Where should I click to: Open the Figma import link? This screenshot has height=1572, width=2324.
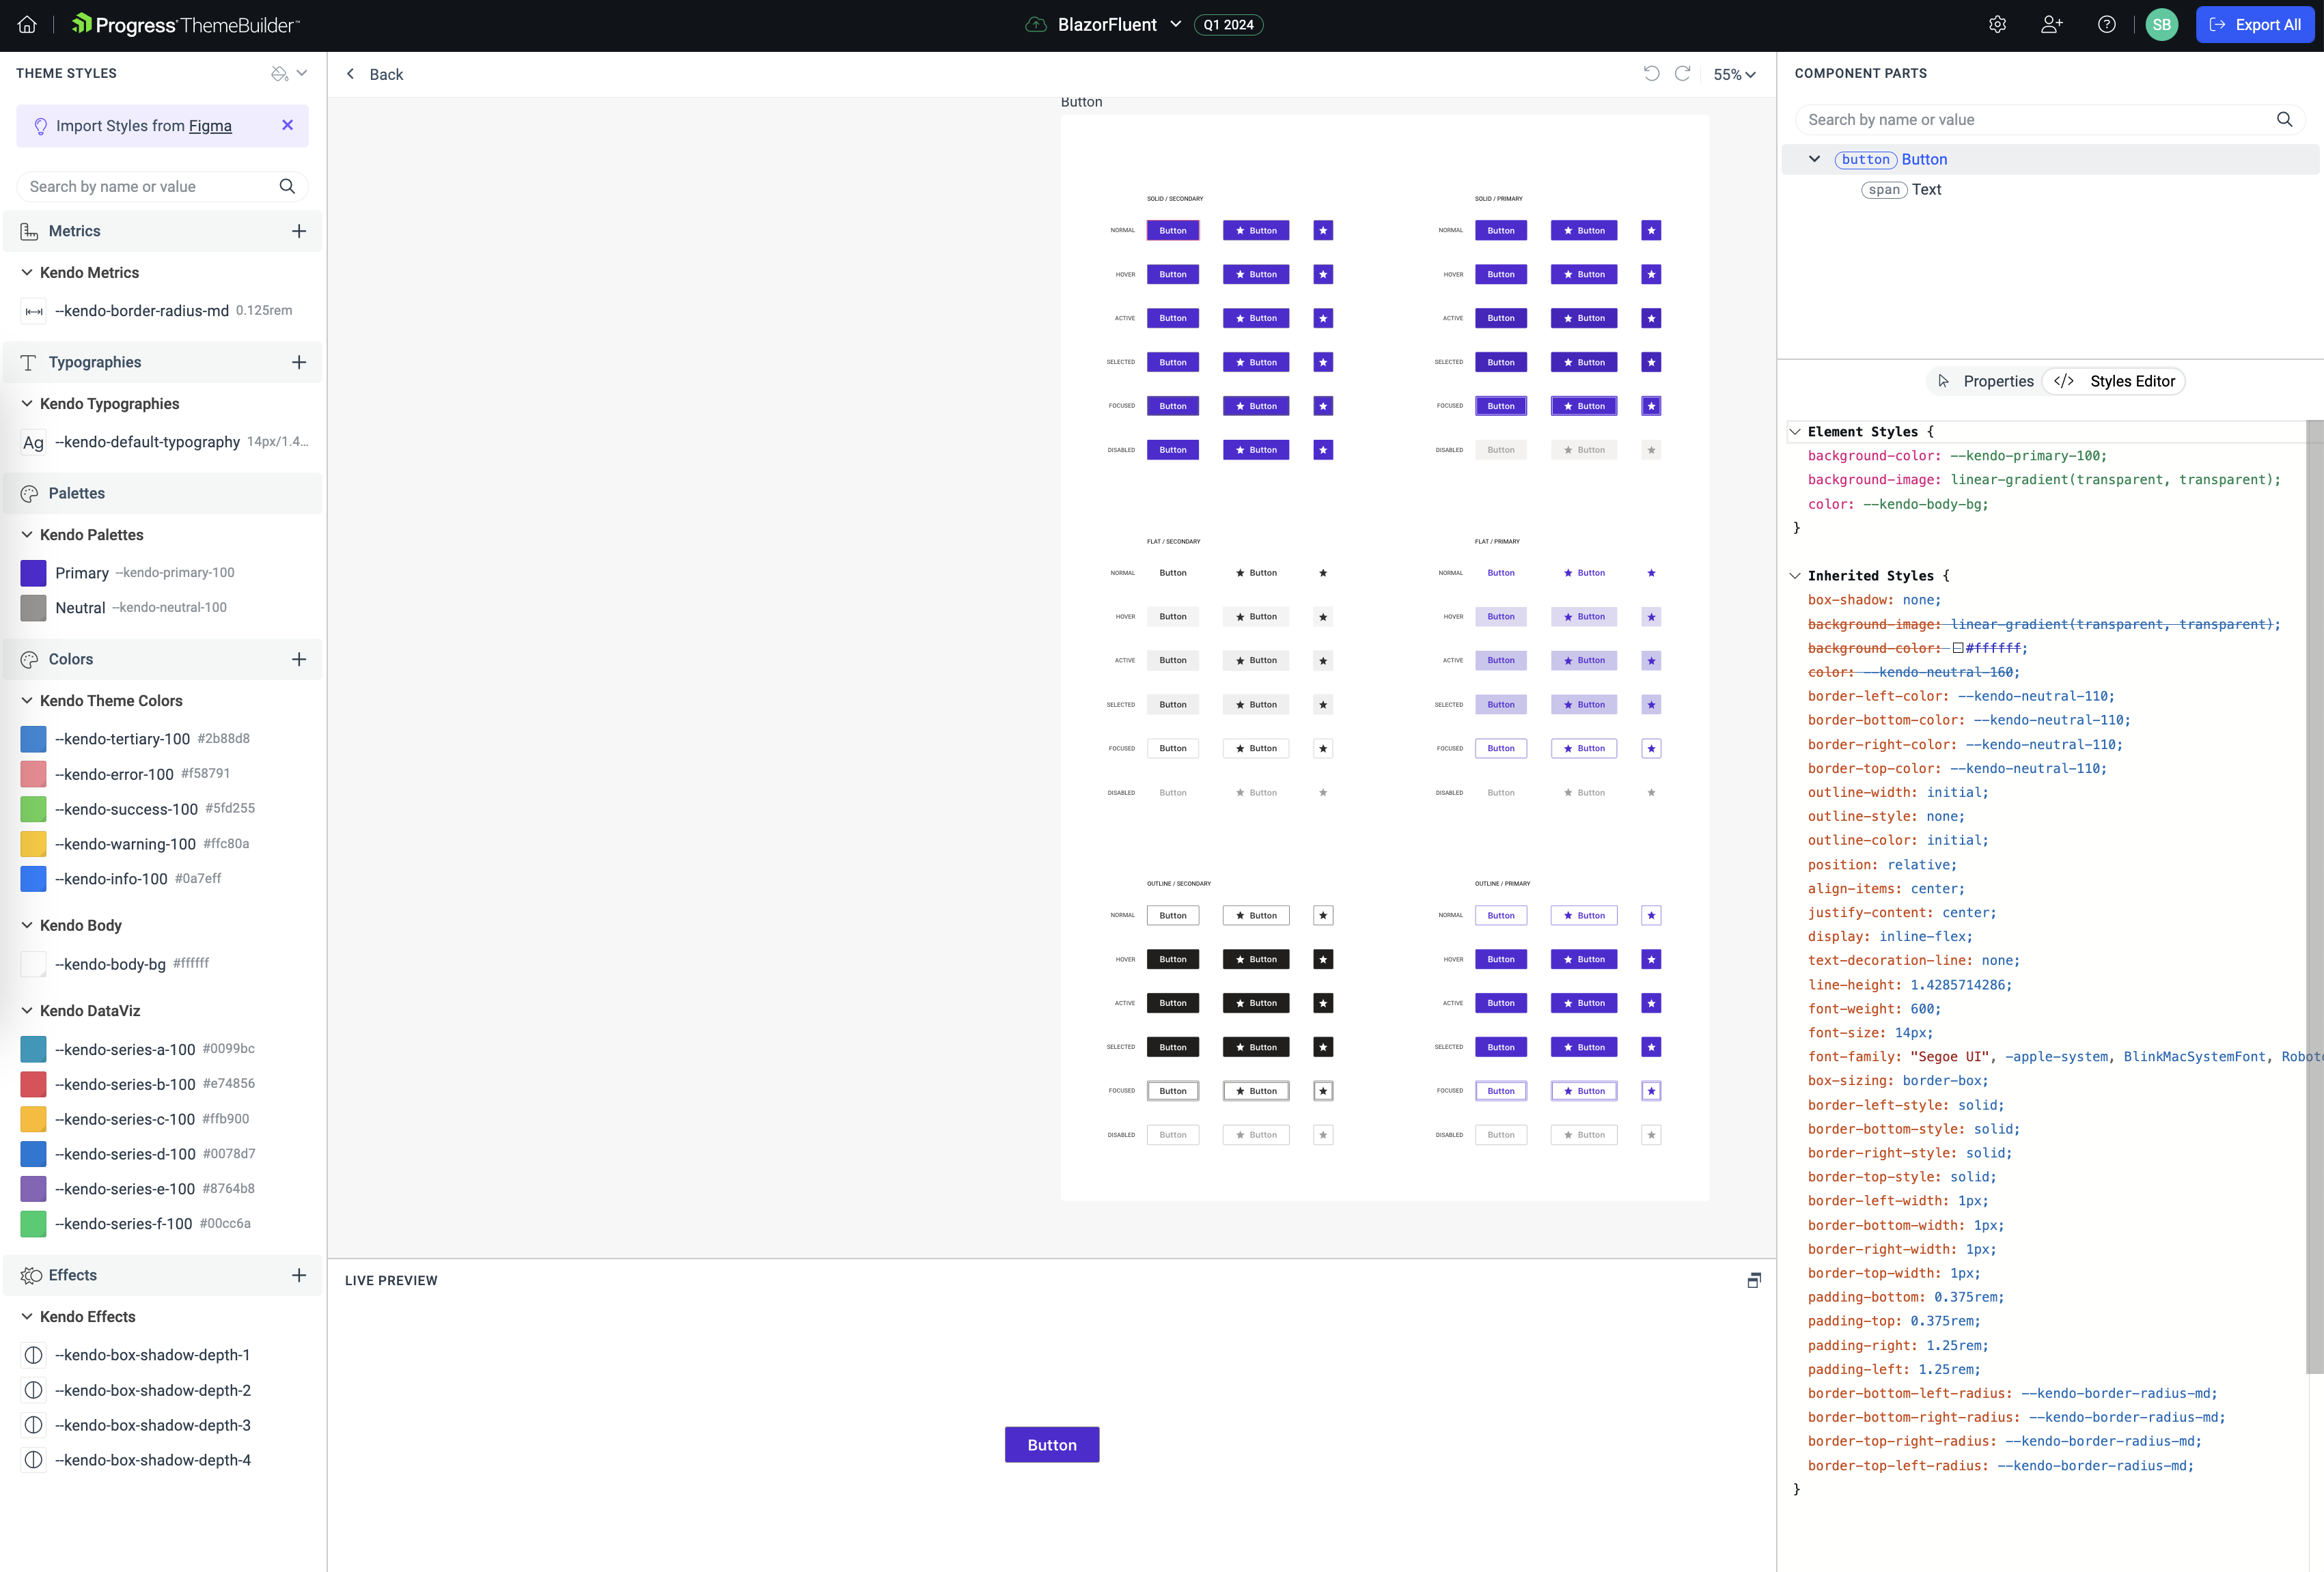(x=210, y=126)
